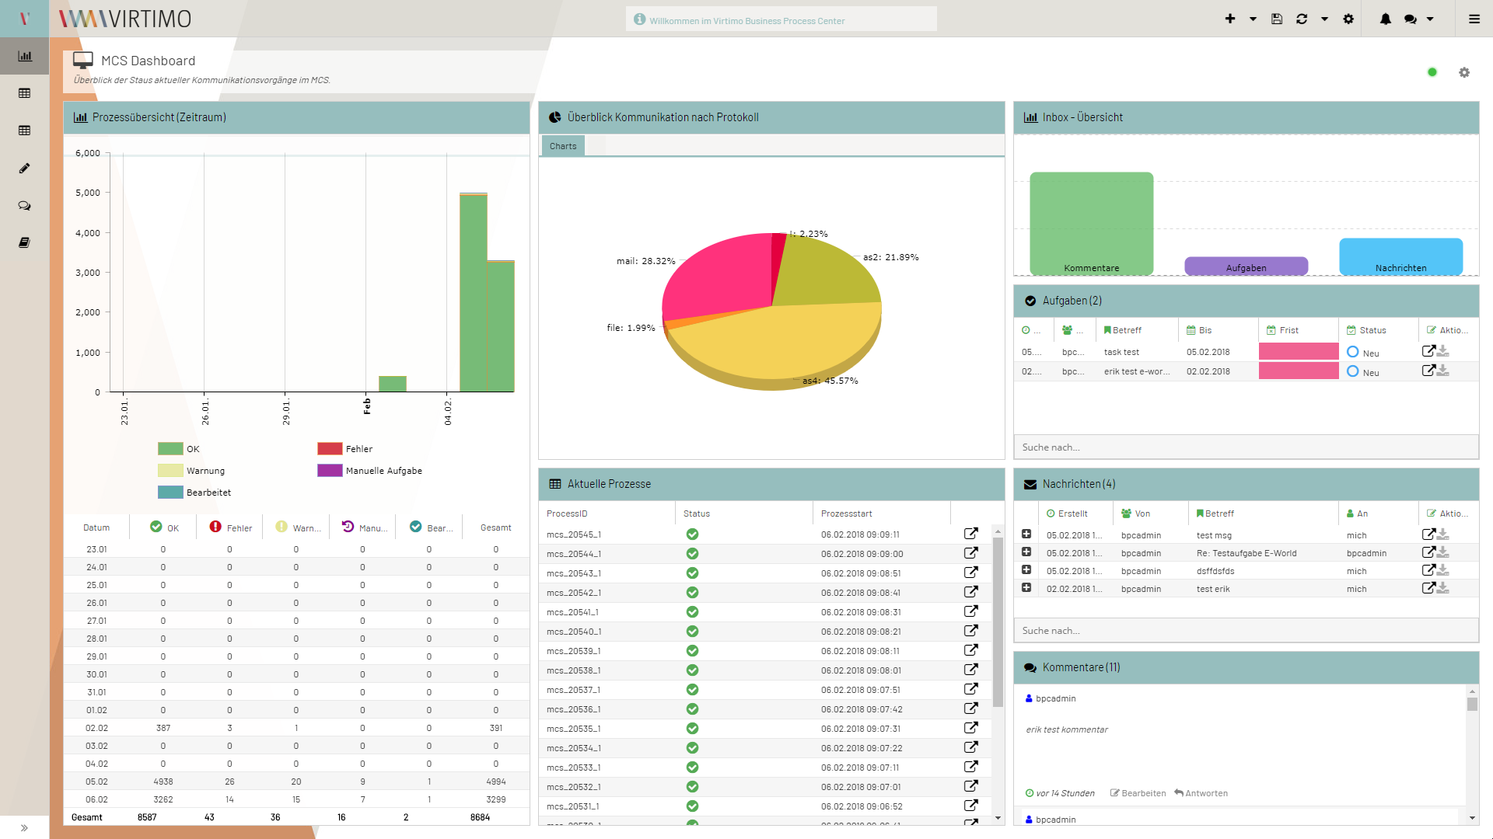This screenshot has height=839, width=1493.
Task: Open the top bar settings gear
Action: [1348, 19]
